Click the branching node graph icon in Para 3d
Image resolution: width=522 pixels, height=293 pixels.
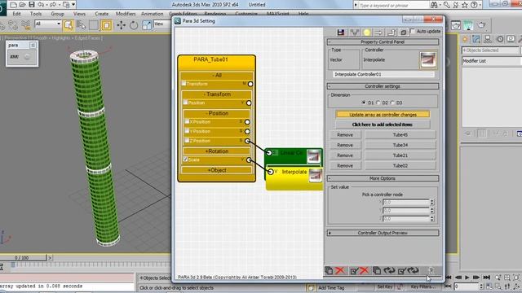click(354, 33)
